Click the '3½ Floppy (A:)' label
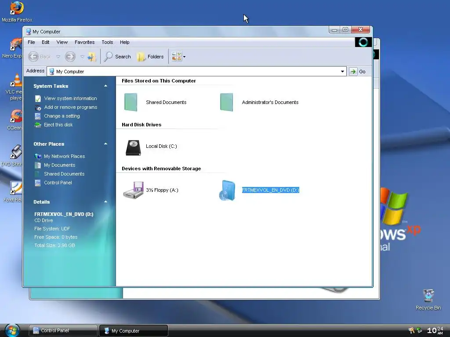450x337 pixels. pyautogui.click(x=162, y=190)
